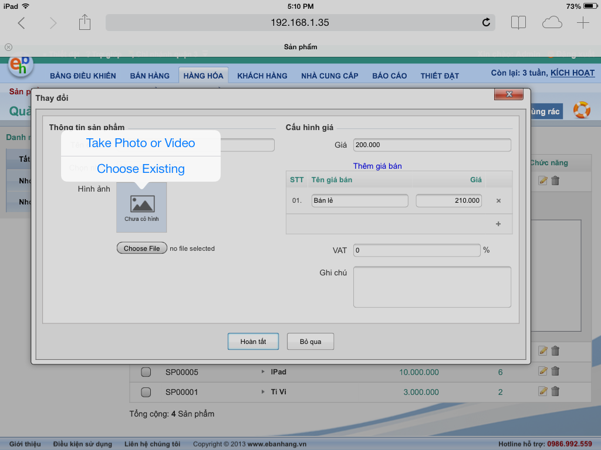Edit product SP00005 with pencil icon
601x450 pixels.
(x=543, y=370)
